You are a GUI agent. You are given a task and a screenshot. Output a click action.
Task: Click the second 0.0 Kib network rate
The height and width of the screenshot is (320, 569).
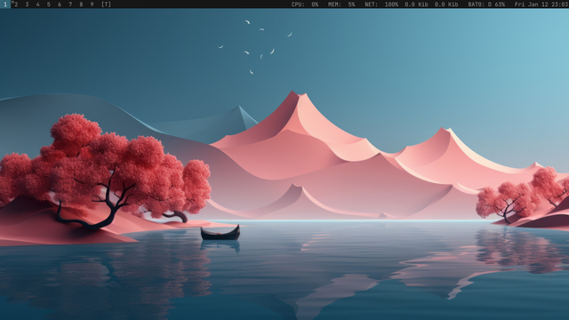446,4
